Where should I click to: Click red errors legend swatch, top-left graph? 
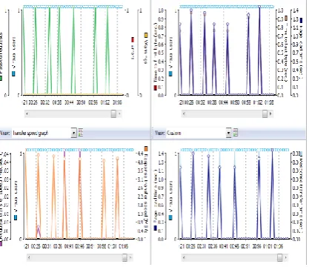[x=133, y=39]
